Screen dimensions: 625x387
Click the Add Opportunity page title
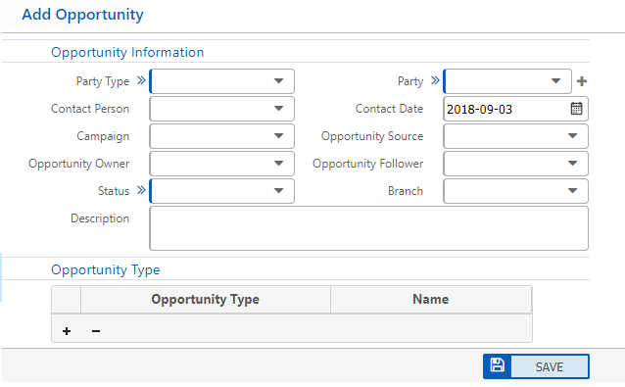point(82,15)
